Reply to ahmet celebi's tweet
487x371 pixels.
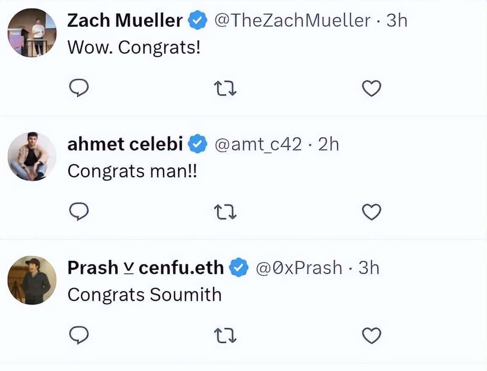click(x=78, y=212)
